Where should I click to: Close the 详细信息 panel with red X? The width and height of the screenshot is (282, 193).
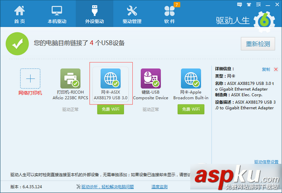tap(276, 69)
